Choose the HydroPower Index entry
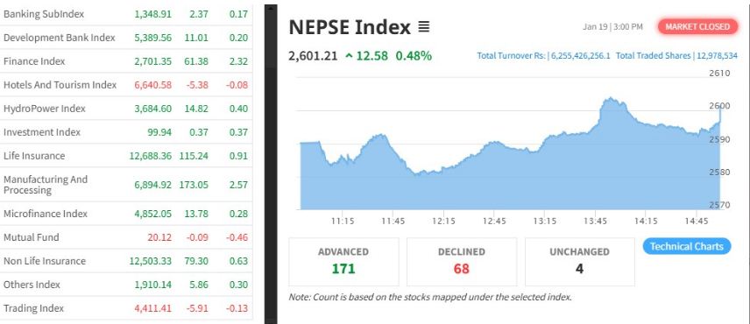This screenshot has width=750, height=324. coord(126,109)
